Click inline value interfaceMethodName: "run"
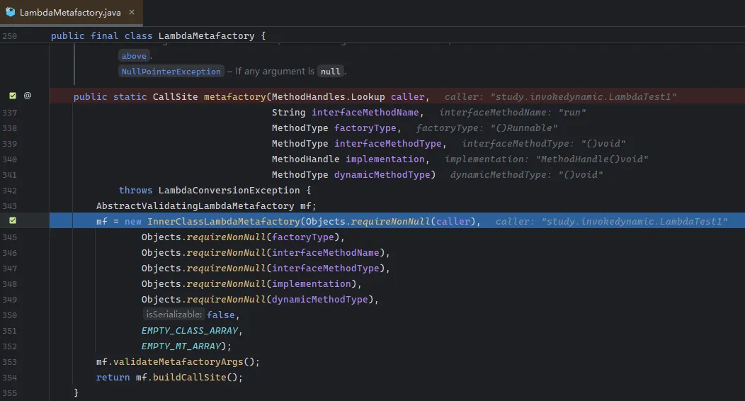Viewport: 745px width, 401px height. coord(513,113)
